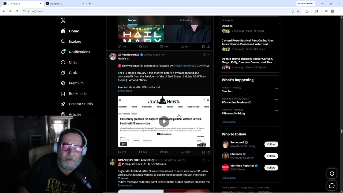This screenshot has height=193, width=343.
Task: Switch to the Following tab
Action: click(x=186, y=20)
